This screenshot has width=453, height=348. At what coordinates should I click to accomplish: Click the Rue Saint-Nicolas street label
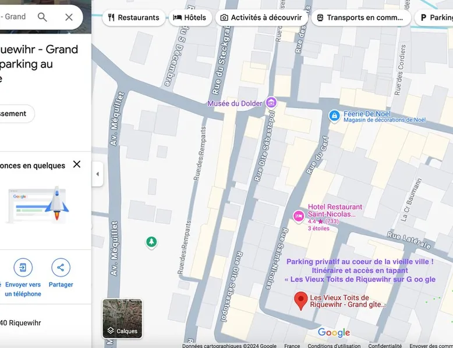coord(277,259)
